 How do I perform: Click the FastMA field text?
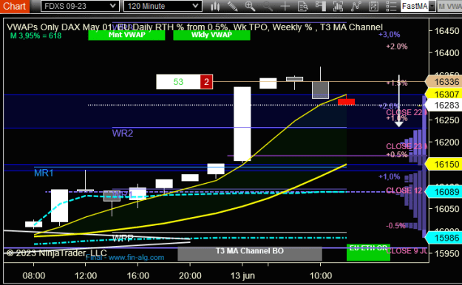tap(415, 6)
